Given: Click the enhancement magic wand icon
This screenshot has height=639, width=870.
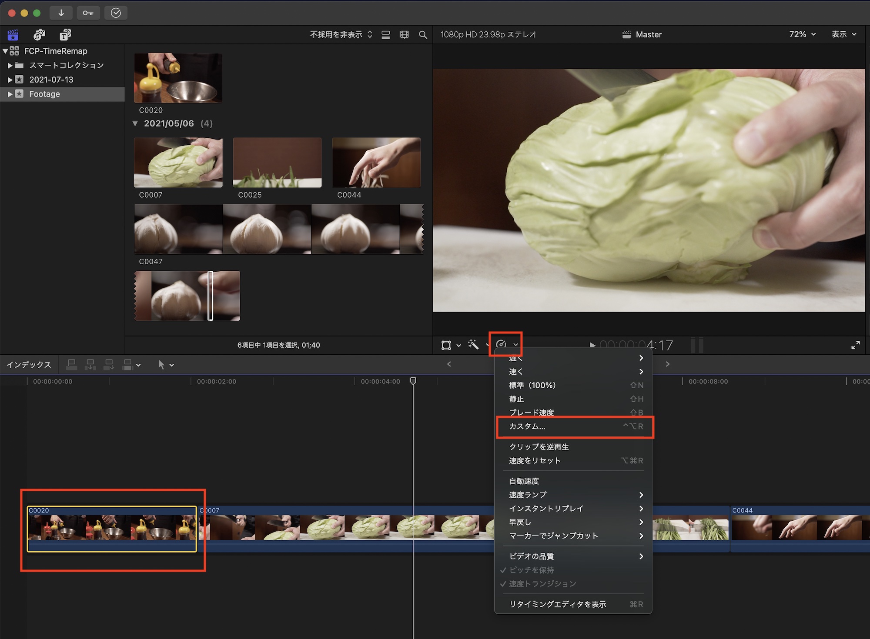Looking at the screenshot, I should tap(473, 345).
